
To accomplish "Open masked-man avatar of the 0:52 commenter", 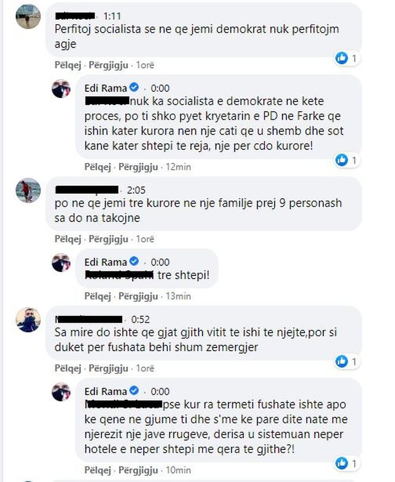I will click(28, 320).
